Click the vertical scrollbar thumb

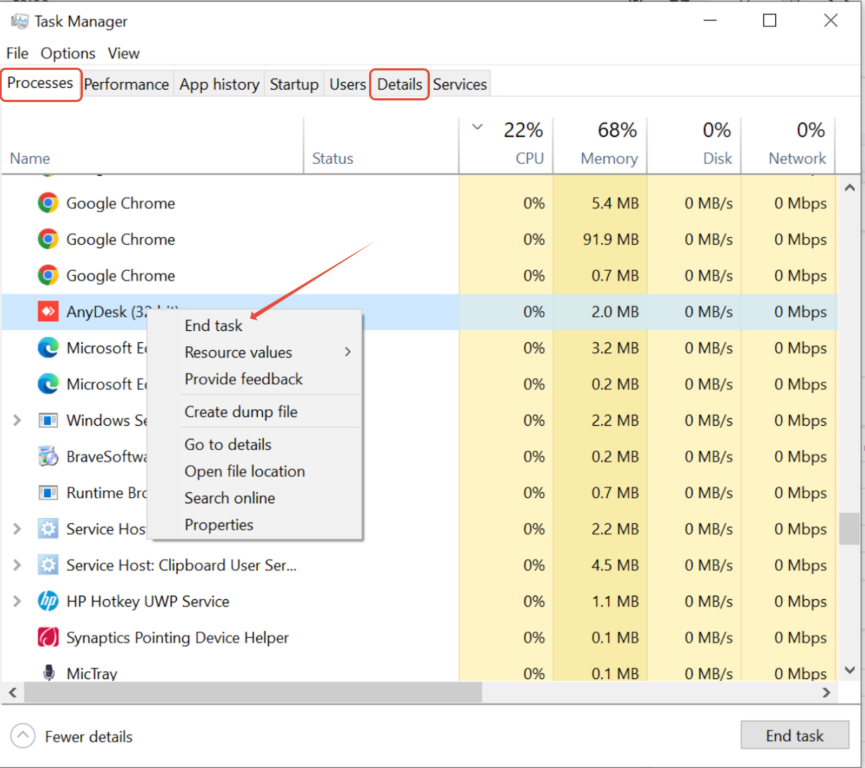click(849, 529)
